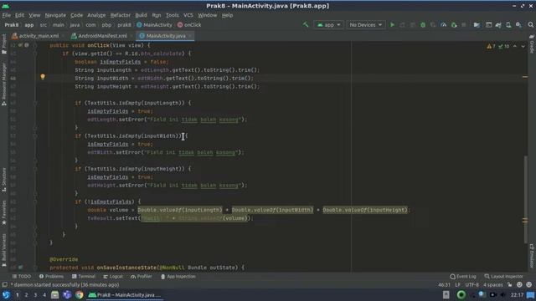Open the Build Variants side tool window

click(x=4, y=250)
